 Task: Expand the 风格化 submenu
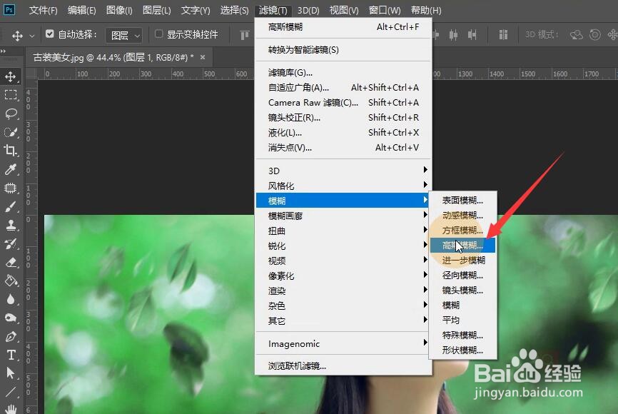tap(343, 186)
